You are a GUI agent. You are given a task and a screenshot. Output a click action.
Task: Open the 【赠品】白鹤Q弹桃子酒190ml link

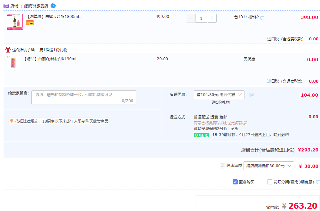pyautogui.click(x=52, y=59)
